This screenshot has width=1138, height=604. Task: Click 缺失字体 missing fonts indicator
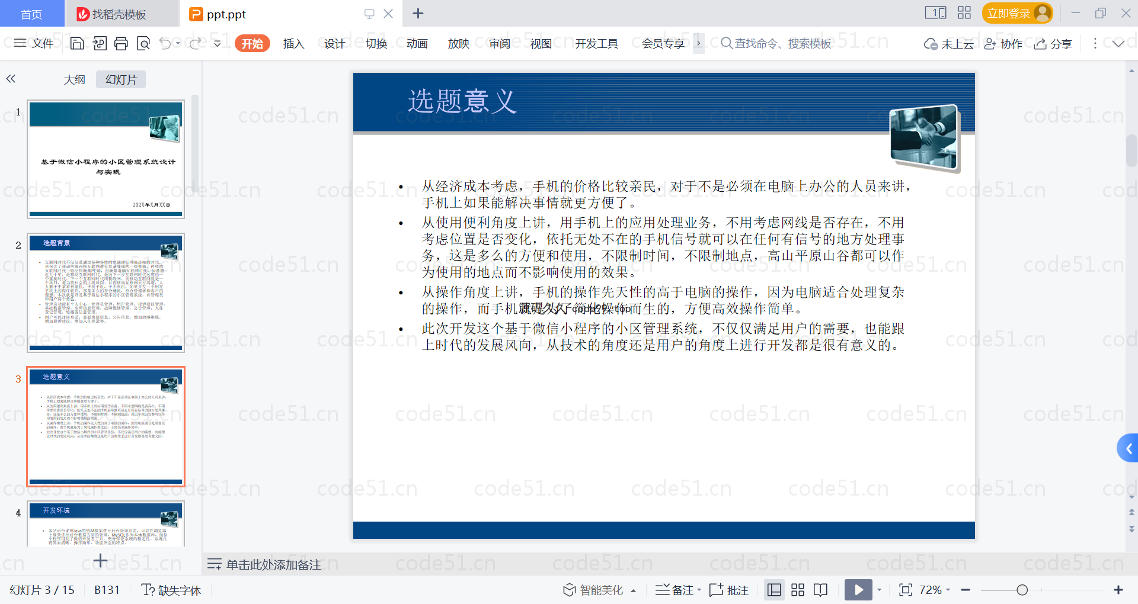click(x=171, y=590)
